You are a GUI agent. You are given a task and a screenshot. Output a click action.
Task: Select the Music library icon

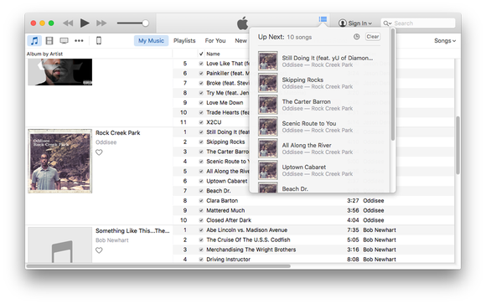(x=34, y=40)
